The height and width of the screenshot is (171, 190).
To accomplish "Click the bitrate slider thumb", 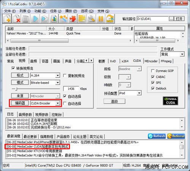I will point(16,89).
